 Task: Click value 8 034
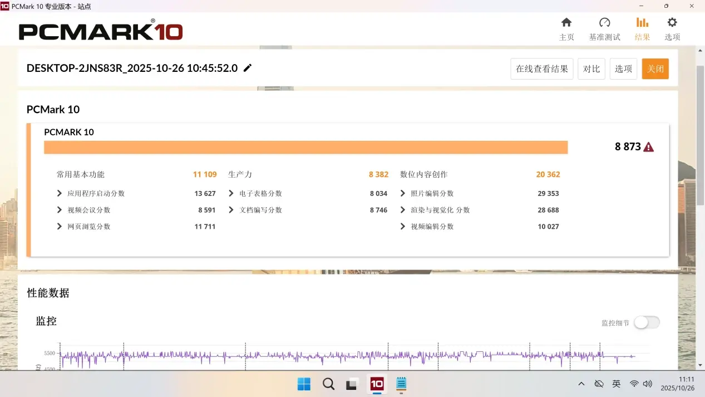coord(378,194)
